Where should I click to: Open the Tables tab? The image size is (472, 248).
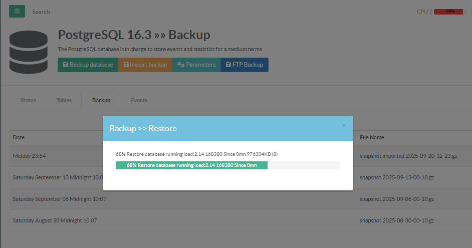click(x=64, y=100)
